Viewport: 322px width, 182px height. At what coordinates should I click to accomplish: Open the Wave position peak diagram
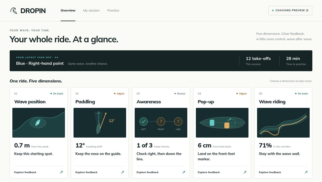tap(39, 123)
